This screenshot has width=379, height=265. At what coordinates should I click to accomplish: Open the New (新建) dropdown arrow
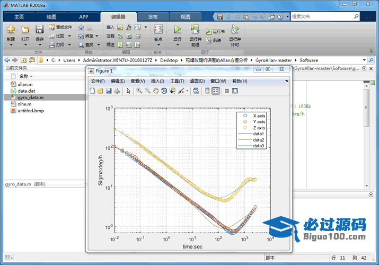(x=11, y=45)
